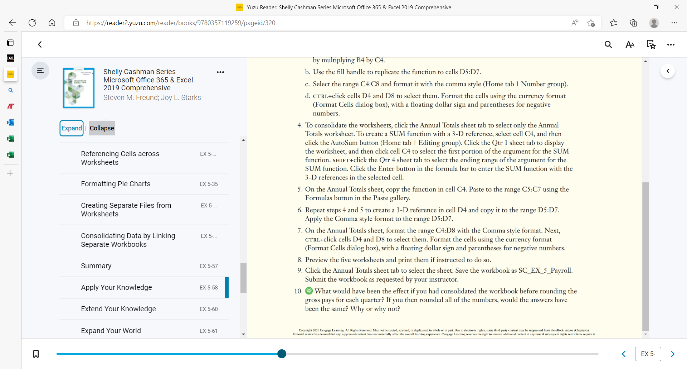Click the reading progress slider handle
This screenshot has width=687, height=369.
pyautogui.click(x=282, y=354)
